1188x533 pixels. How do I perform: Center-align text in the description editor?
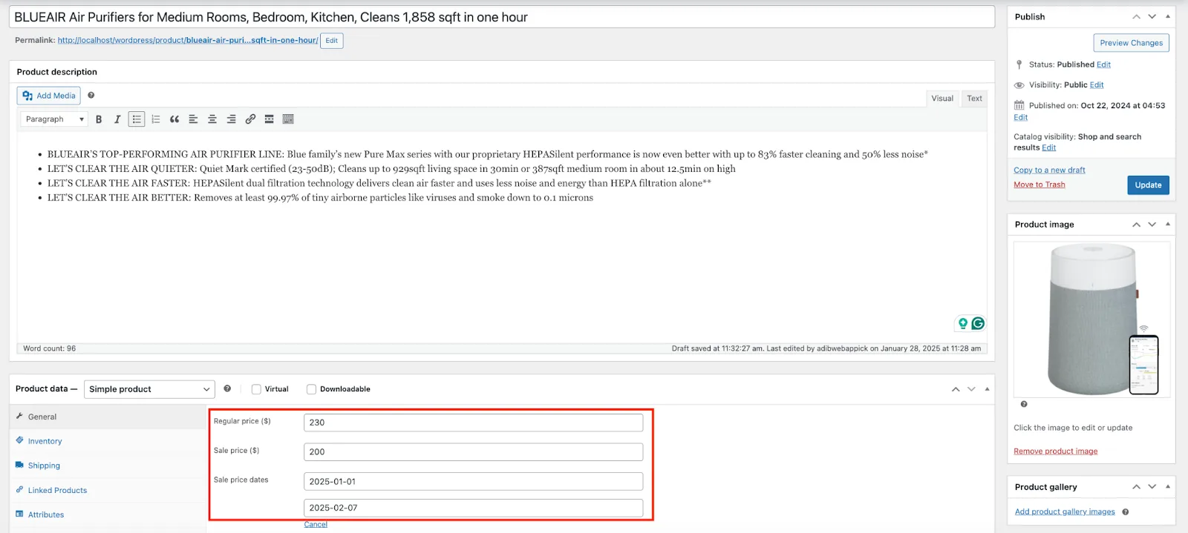click(x=212, y=119)
